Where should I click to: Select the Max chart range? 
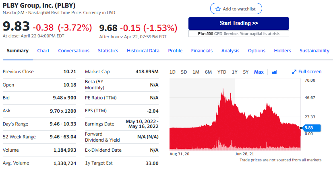259,72
